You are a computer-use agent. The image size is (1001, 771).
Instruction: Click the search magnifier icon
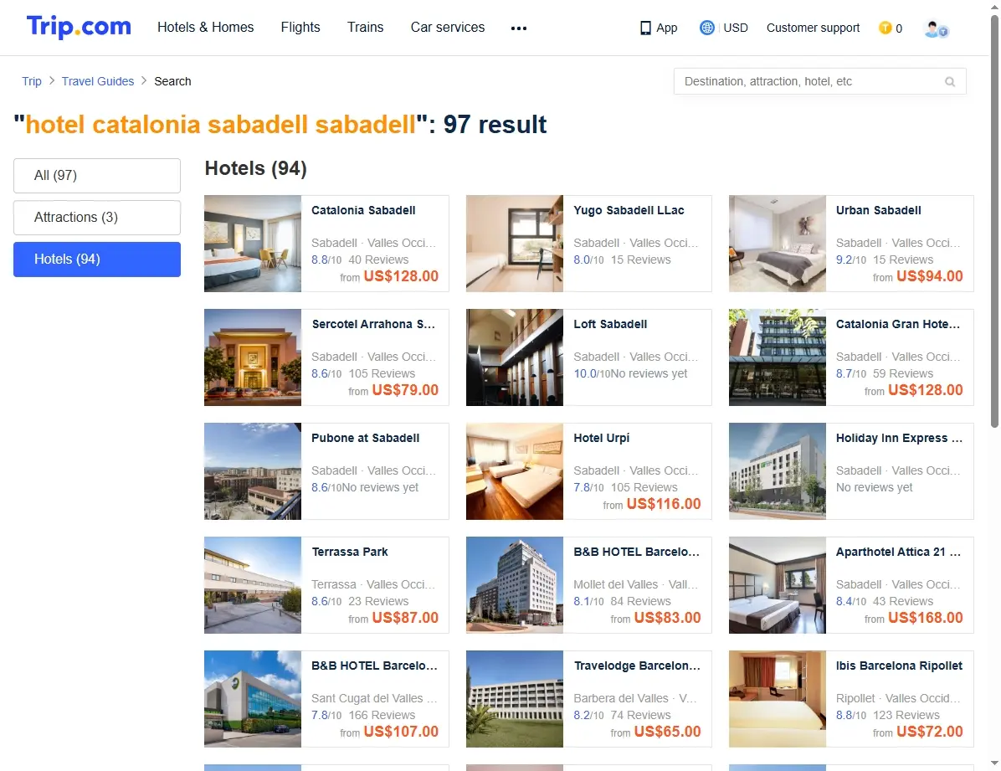click(x=950, y=82)
